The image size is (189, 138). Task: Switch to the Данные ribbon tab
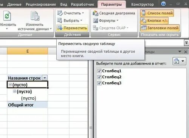(14, 5)
